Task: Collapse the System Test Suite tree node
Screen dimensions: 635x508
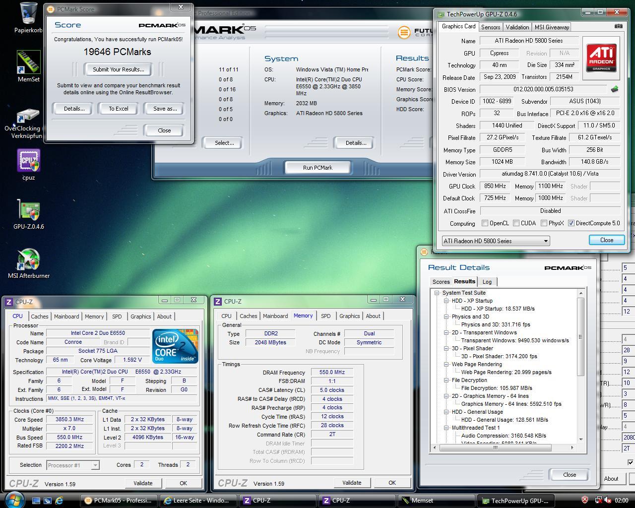Action: click(437, 293)
